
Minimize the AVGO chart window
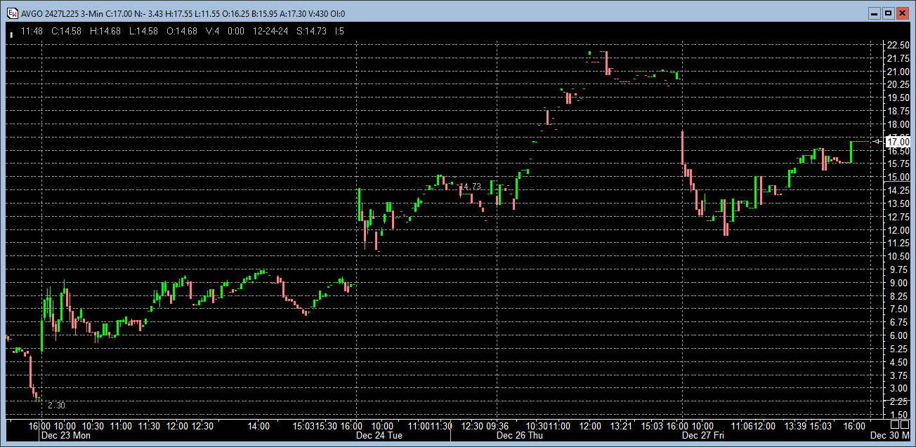pos(874,13)
